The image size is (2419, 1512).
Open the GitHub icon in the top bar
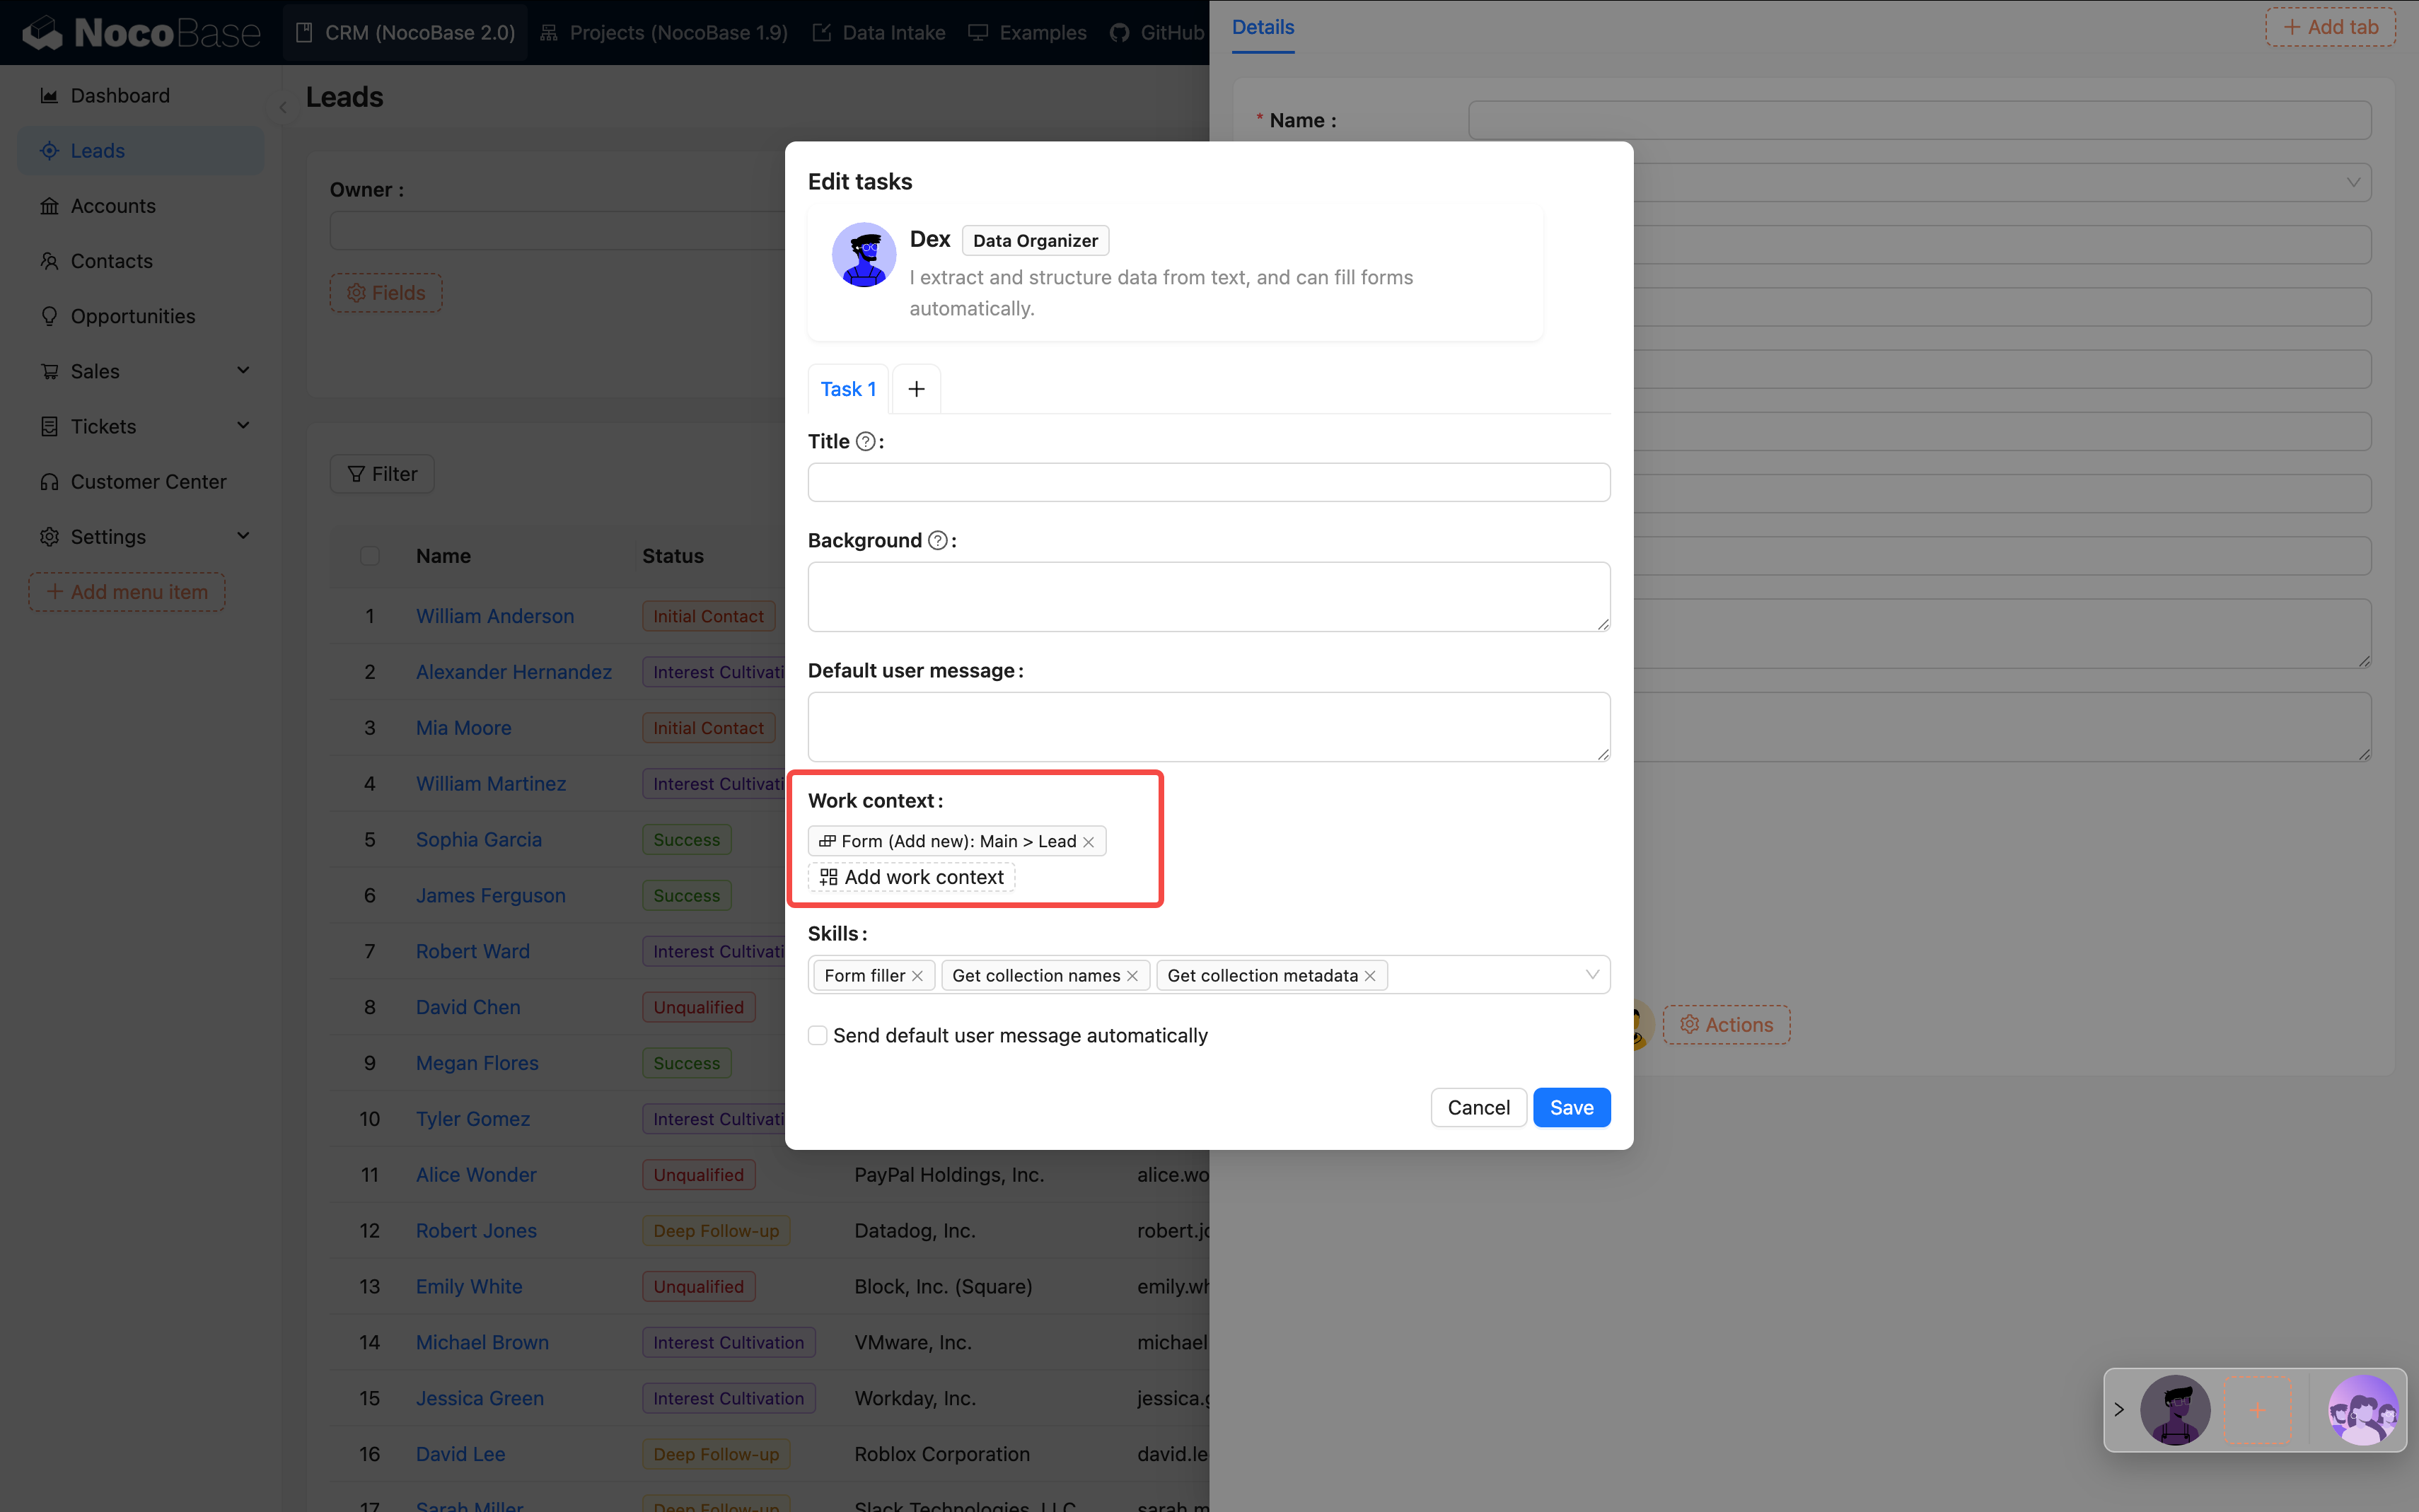click(x=1119, y=32)
